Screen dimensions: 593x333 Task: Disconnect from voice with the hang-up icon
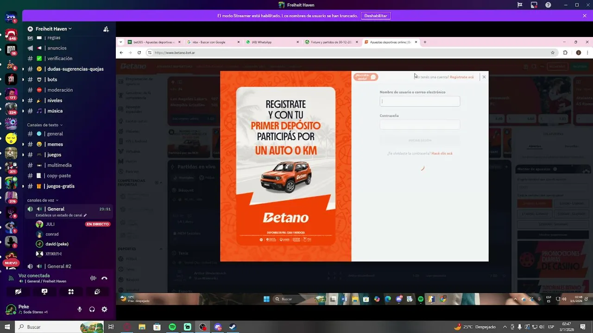104,278
